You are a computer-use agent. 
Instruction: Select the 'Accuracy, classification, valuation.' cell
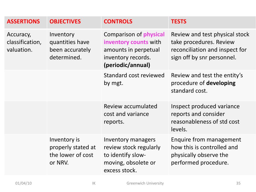26,49
